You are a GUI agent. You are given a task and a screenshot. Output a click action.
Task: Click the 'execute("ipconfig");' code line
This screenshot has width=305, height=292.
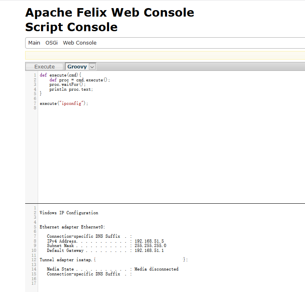click(64, 104)
